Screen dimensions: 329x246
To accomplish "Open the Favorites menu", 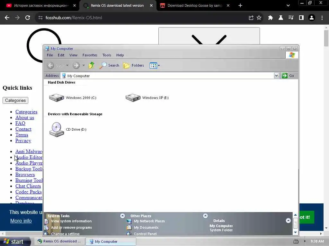I will point(90,55).
